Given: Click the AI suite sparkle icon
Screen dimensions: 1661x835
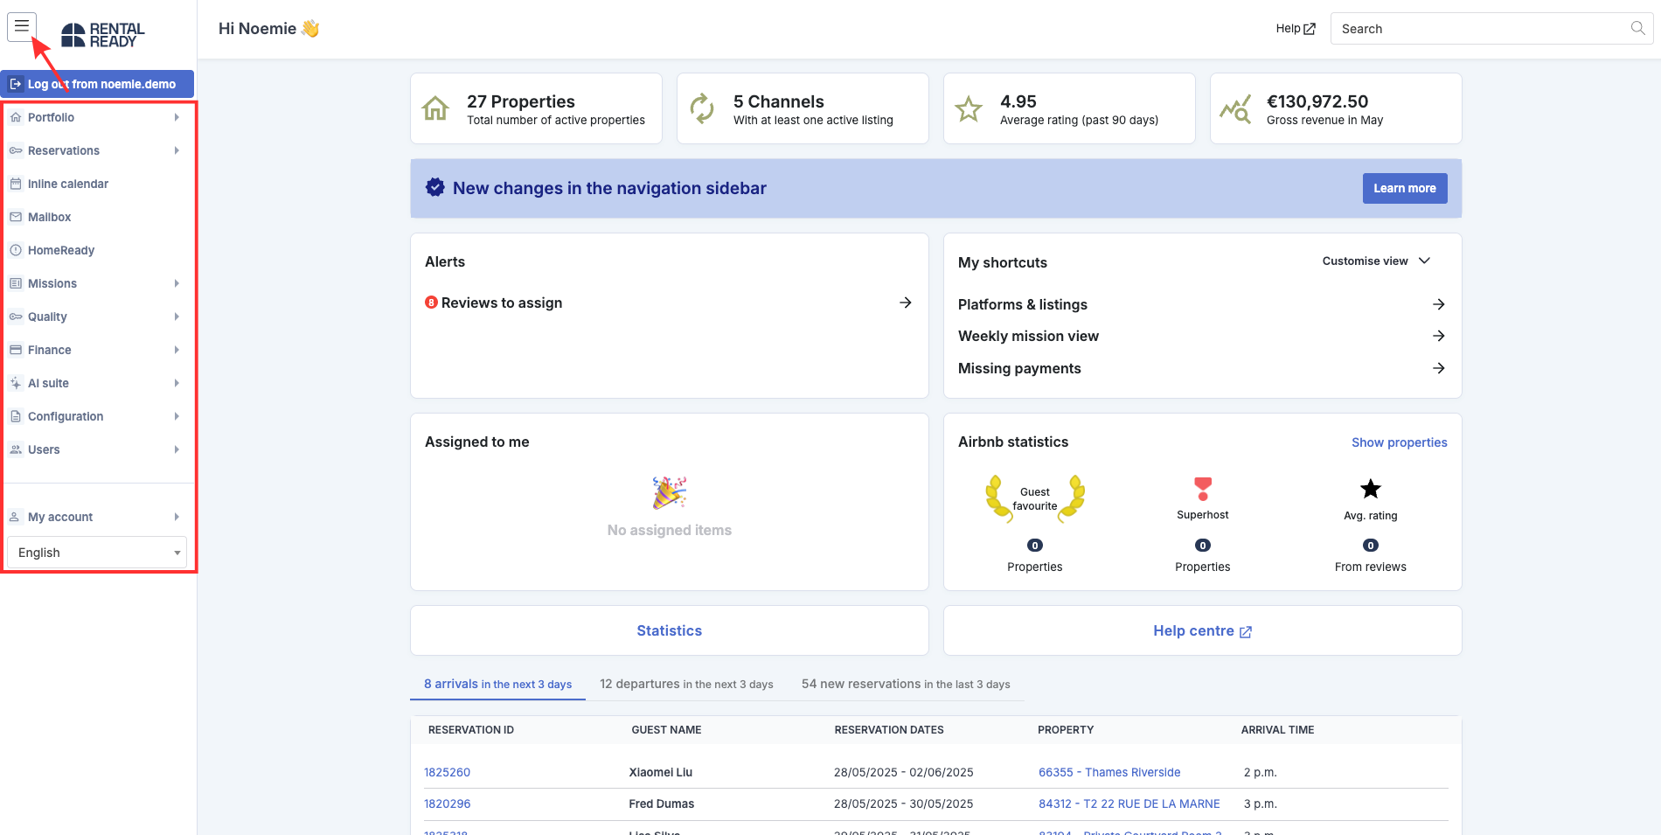Looking at the screenshot, I should pyautogui.click(x=16, y=383).
